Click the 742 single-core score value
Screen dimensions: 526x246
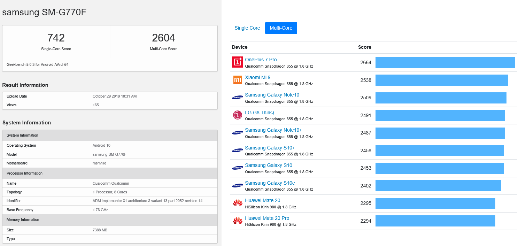[x=56, y=38]
